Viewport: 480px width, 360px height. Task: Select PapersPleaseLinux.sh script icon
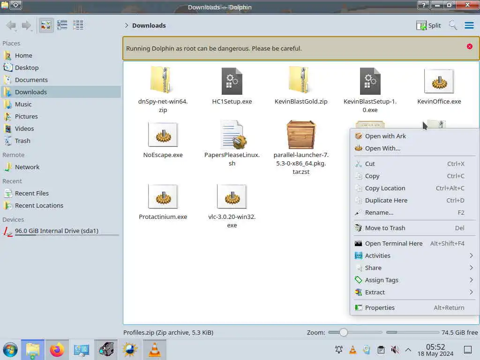pyautogui.click(x=232, y=135)
